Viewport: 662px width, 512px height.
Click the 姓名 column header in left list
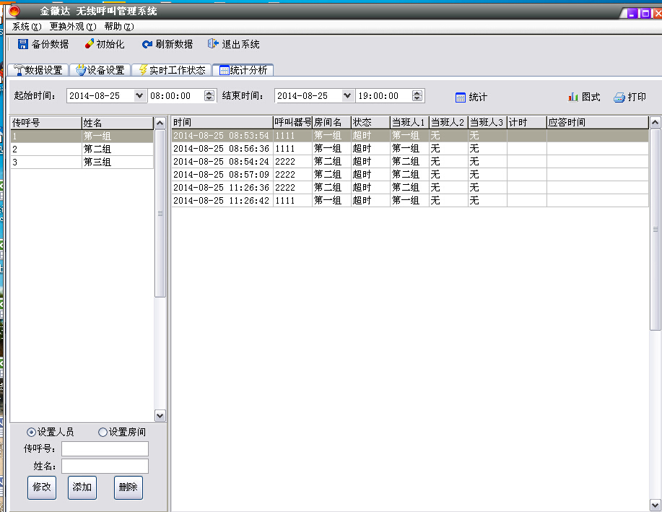[x=118, y=123]
